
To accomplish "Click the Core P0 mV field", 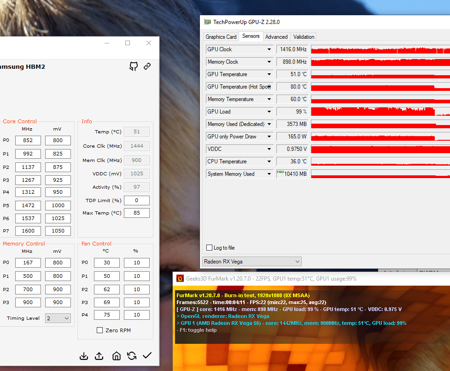I will click(x=58, y=140).
